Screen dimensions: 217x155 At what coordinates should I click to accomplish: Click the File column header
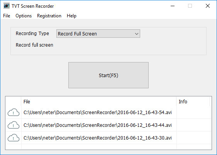tap(99, 101)
